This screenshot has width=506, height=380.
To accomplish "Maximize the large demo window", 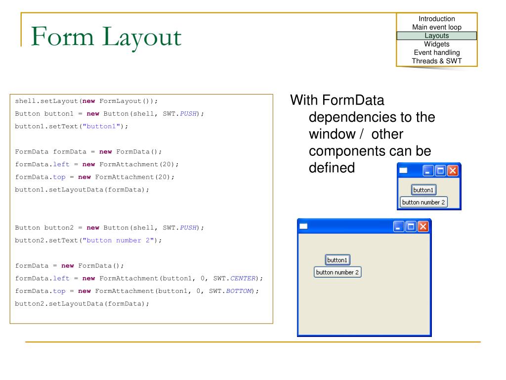I will 411,227.
